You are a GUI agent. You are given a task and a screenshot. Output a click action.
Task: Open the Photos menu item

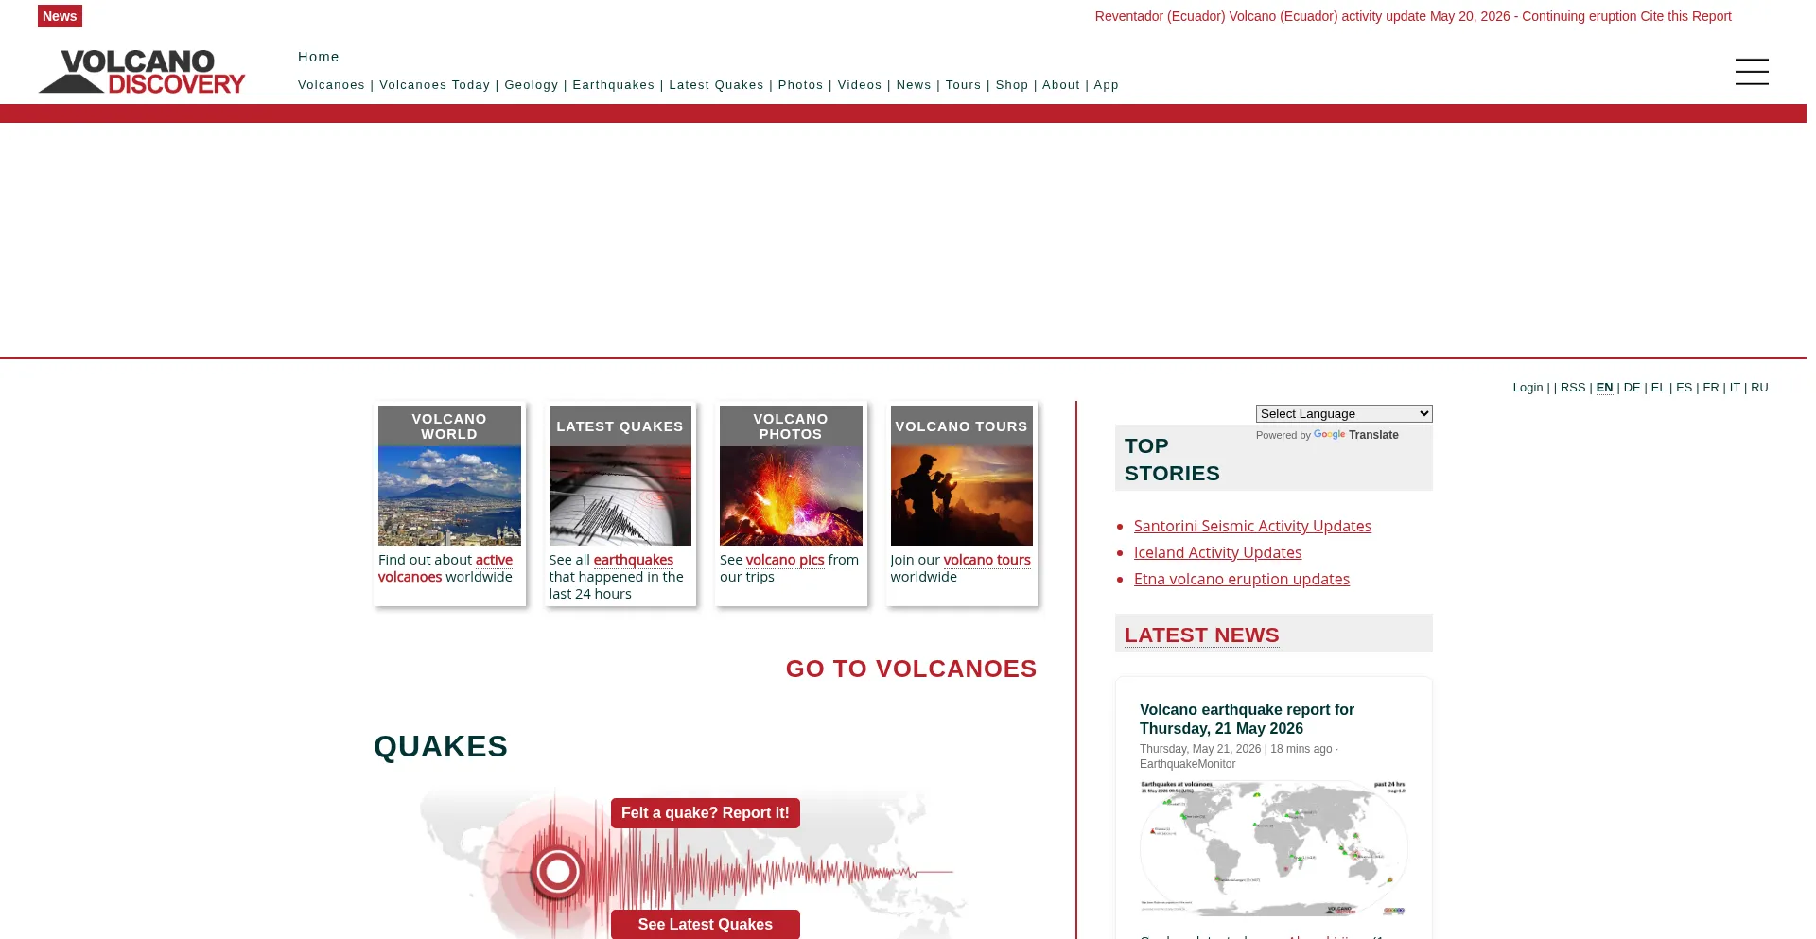coord(801,85)
